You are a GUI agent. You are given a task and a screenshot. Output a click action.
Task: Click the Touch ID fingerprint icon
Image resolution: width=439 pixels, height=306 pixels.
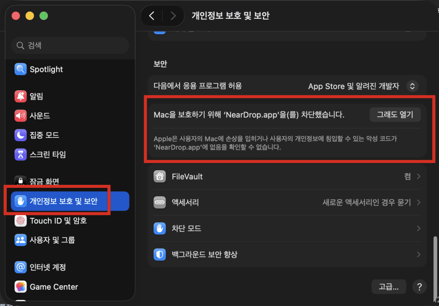click(x=21, y=220)
